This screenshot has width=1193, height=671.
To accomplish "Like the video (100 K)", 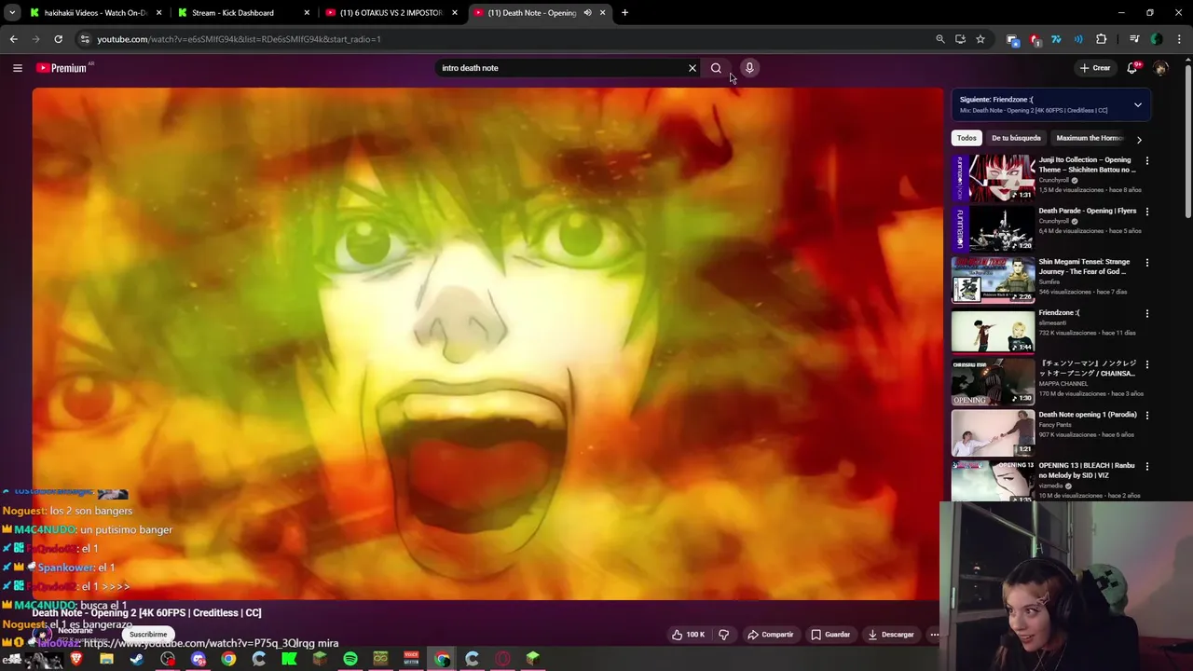I will (x=689, y=635).
